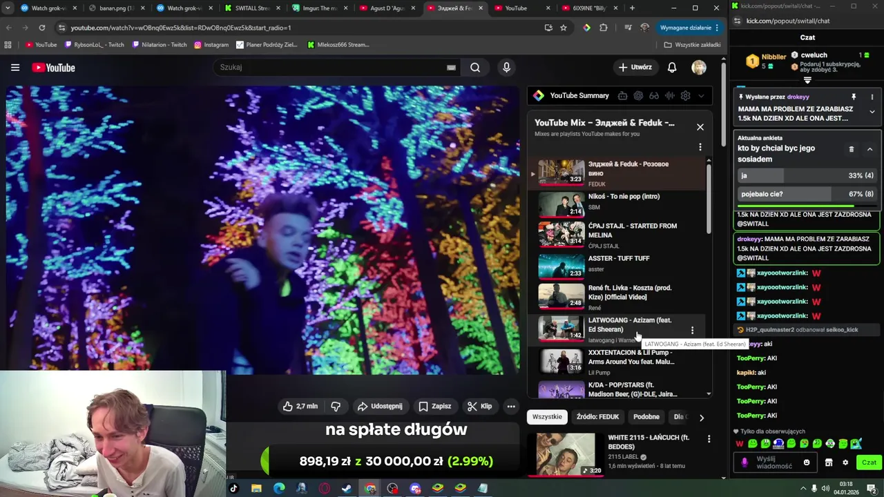This screenshot has width=884, height=497.
Task: Like the video with 2,7 mln likes
Action: (300, 407)
